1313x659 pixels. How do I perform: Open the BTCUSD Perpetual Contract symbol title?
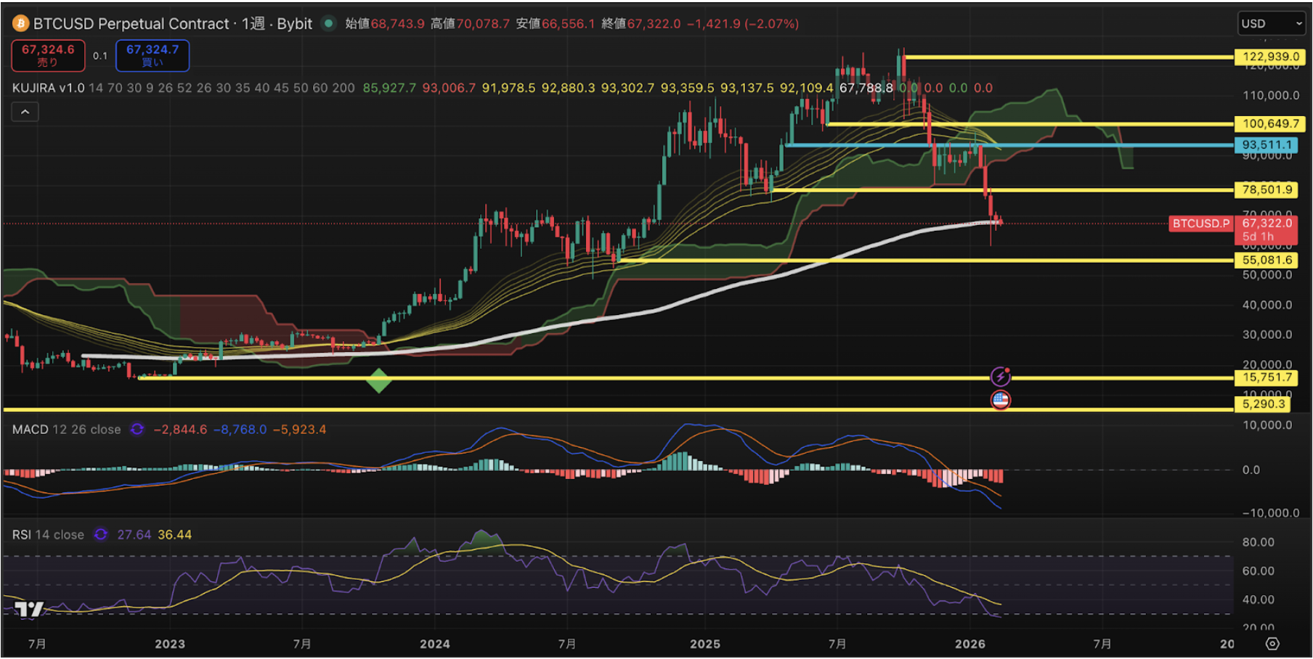(x=131, y=24)
